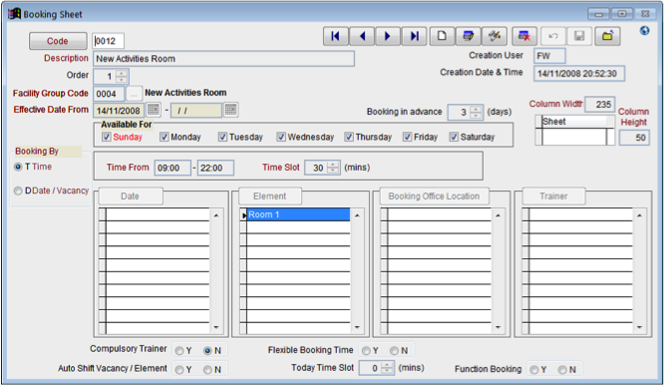Set Function Booking to N

point(562,370)
